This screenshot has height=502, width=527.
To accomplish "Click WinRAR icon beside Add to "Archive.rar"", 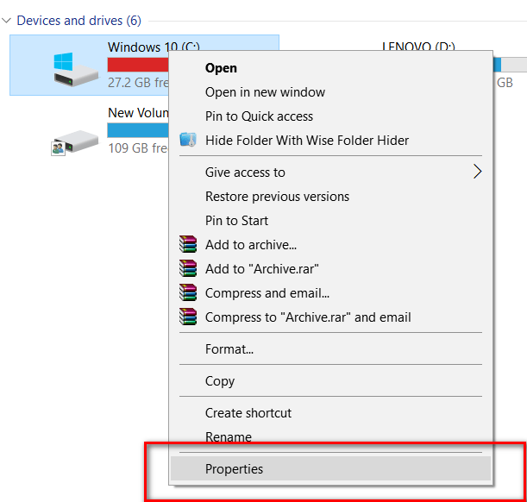I will (188, 268).
